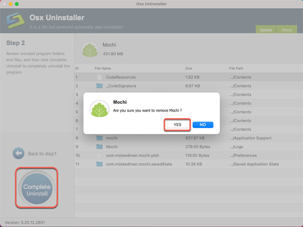
Task: Click the green maximize window button
Action: point(17,4)
